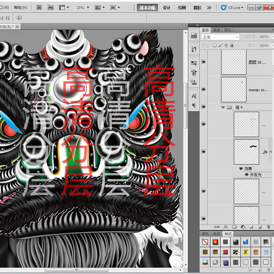The image size is (274, 274).
Task: Select the 组 4 folder row
Action: (x=240, y=107)
